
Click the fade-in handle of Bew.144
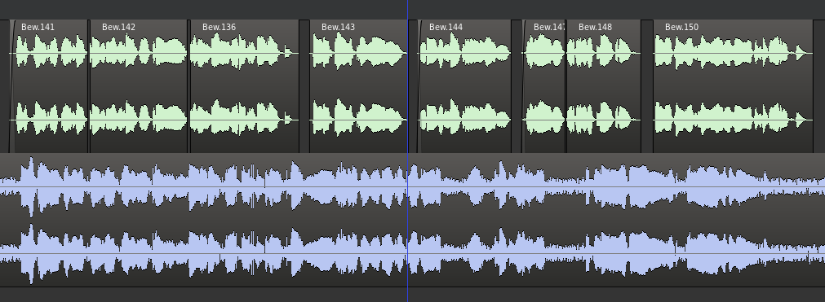click(419, 86)
